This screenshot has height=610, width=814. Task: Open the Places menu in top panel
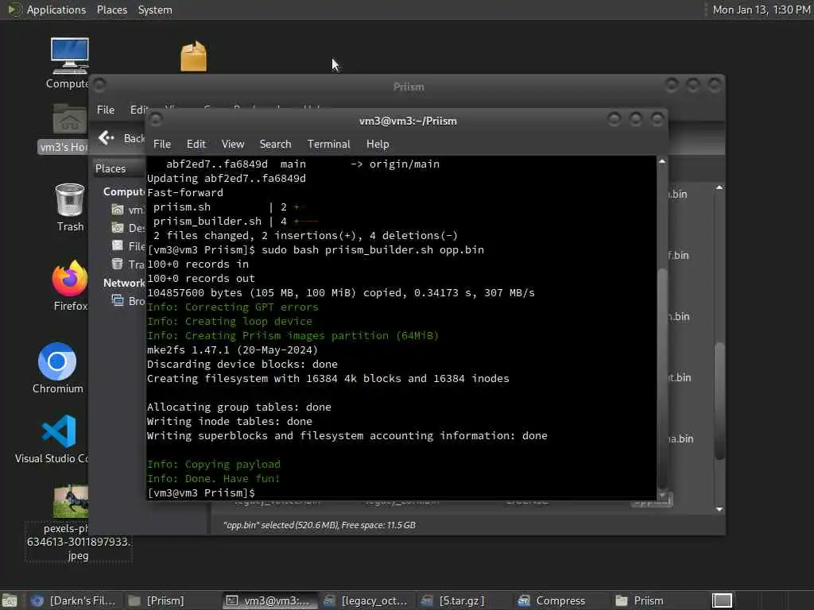pyautogui.click(x=111, y=10)
